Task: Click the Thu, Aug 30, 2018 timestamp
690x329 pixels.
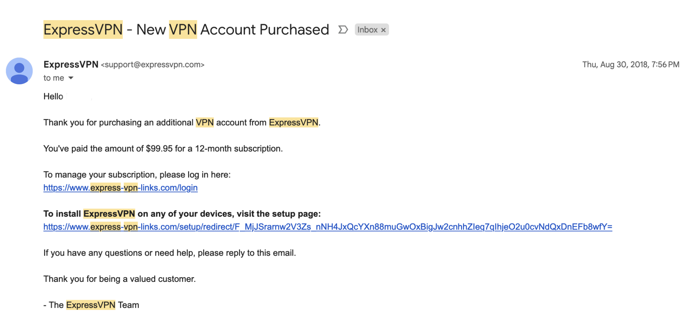Action: (631, 65)
